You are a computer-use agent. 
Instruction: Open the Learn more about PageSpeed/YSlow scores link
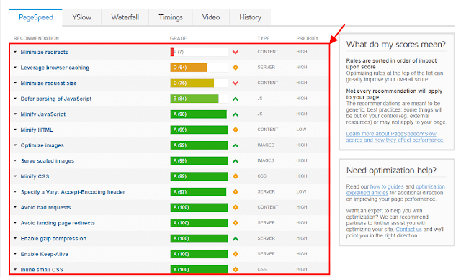(x=395, y=137)
